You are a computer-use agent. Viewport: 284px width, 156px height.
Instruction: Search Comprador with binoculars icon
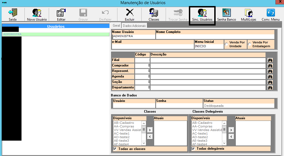pos(270,66)
